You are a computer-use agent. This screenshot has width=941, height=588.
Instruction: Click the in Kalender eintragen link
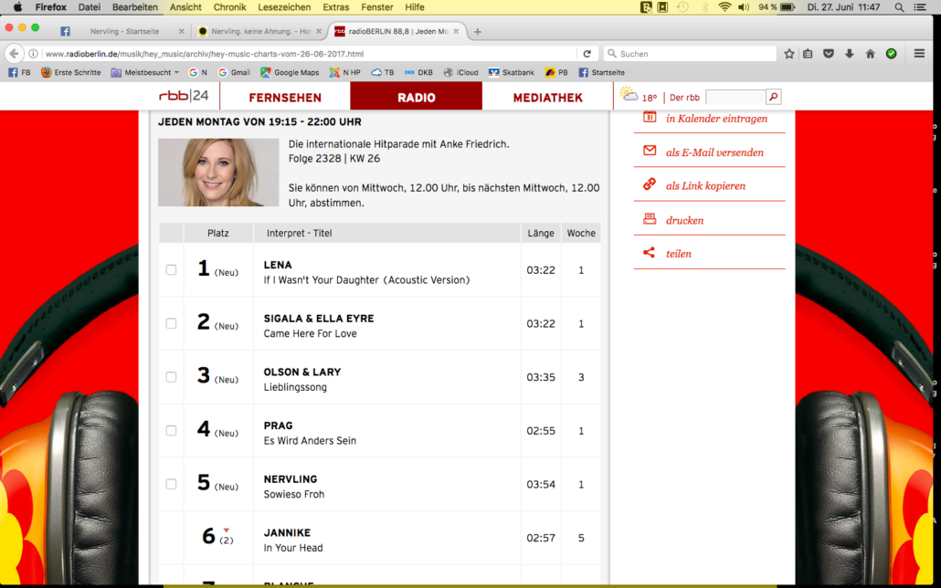pos(716,118)
